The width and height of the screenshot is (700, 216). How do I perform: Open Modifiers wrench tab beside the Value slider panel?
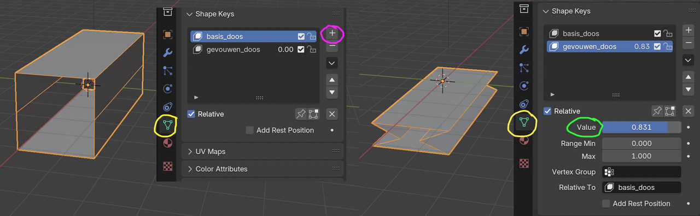click(524, 50)
